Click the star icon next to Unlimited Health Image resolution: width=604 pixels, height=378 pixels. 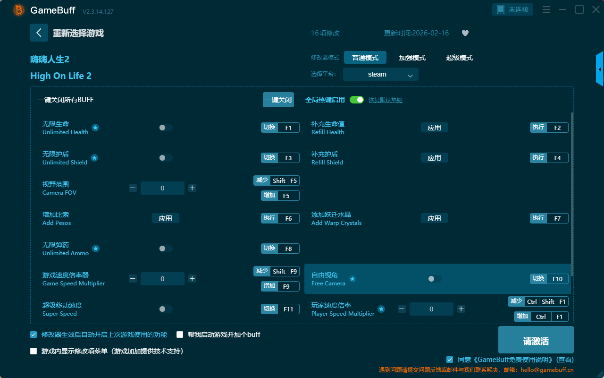point(95,128)
